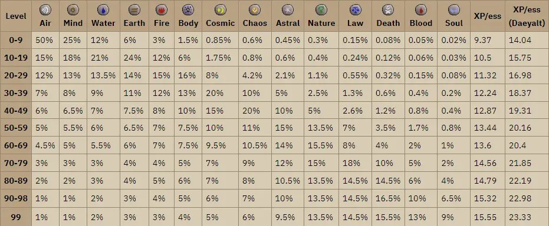Click the Air rune icon
The image size is (549, 226).
(45, 10)
